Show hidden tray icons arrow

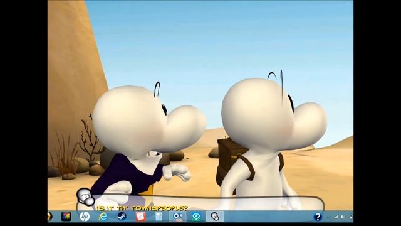pyautogui.click(x=328, y=217)
